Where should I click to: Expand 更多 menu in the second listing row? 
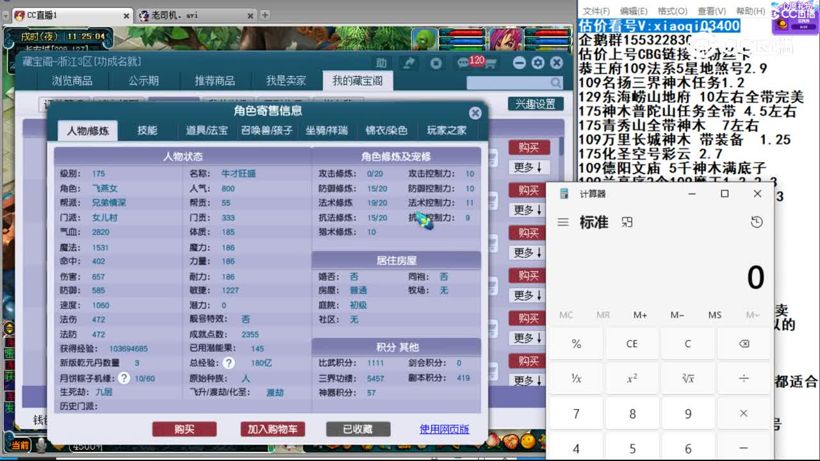pyautogui.click(x=528, y=210)
